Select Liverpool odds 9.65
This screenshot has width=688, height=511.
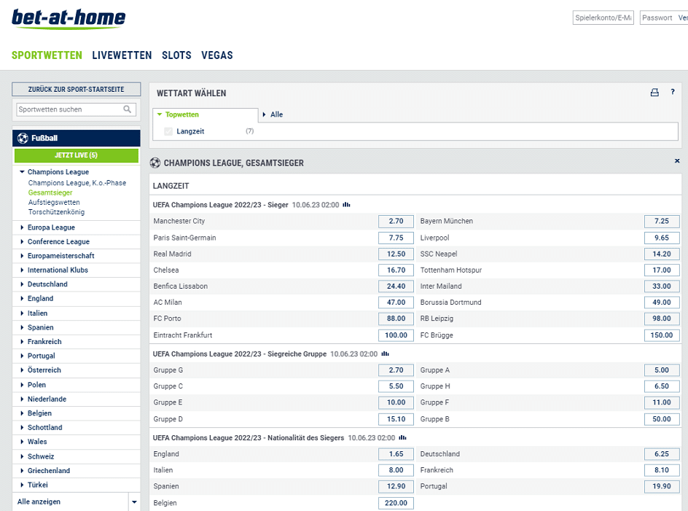tap(662, 238)
